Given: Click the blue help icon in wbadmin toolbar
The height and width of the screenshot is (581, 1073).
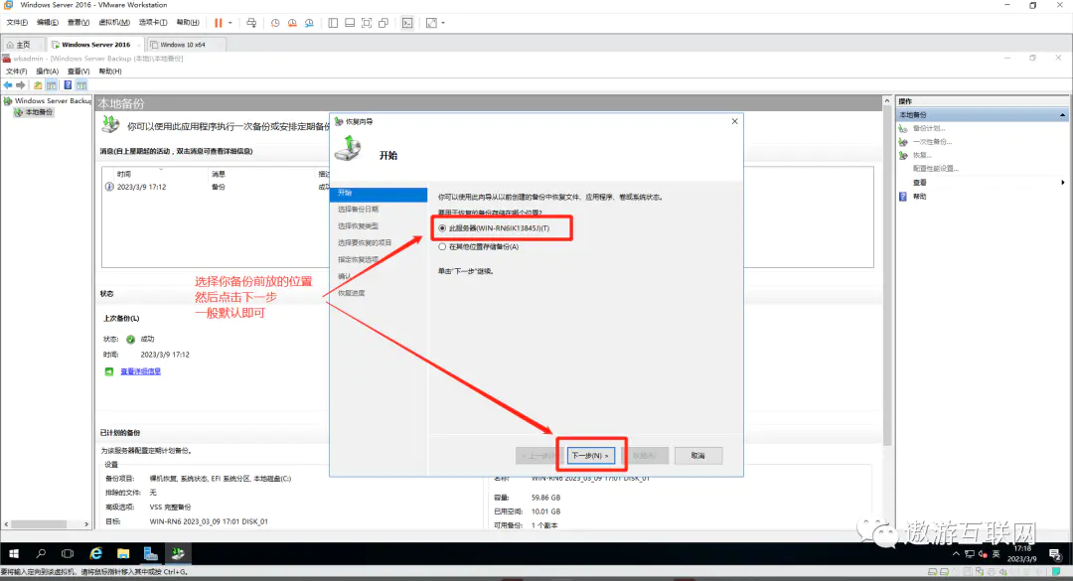Looking at the screenshot, I should (68, 84).
